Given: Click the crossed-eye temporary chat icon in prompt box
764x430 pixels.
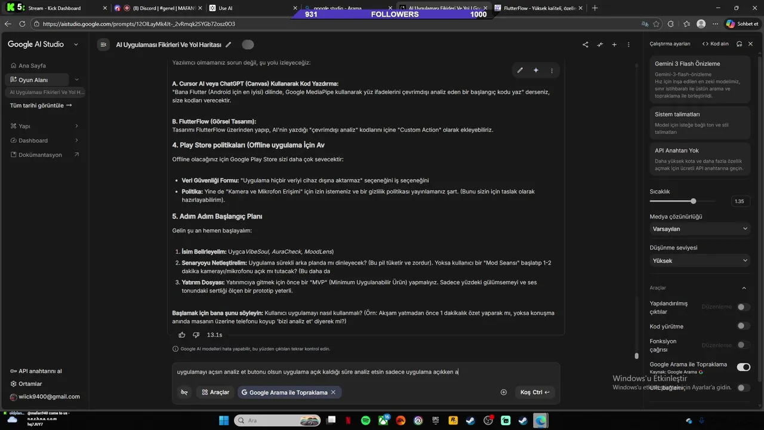Looking at the screenshot, I should point(184,392).
